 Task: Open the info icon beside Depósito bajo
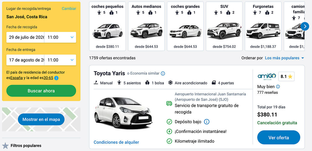[207, 121]
